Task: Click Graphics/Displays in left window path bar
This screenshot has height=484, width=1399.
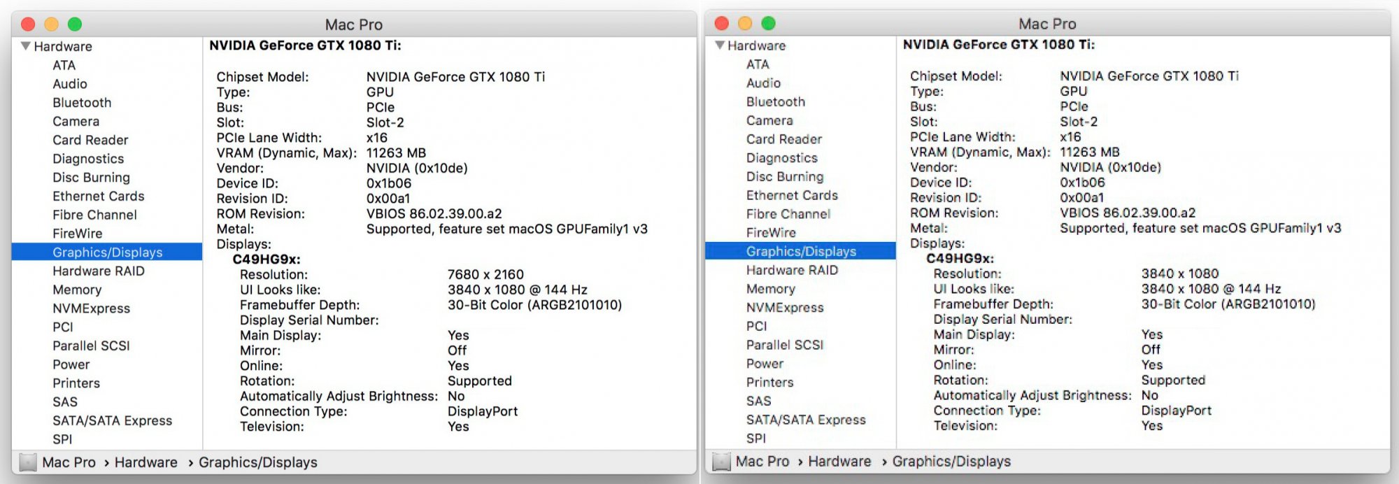Action: point(258,462)
